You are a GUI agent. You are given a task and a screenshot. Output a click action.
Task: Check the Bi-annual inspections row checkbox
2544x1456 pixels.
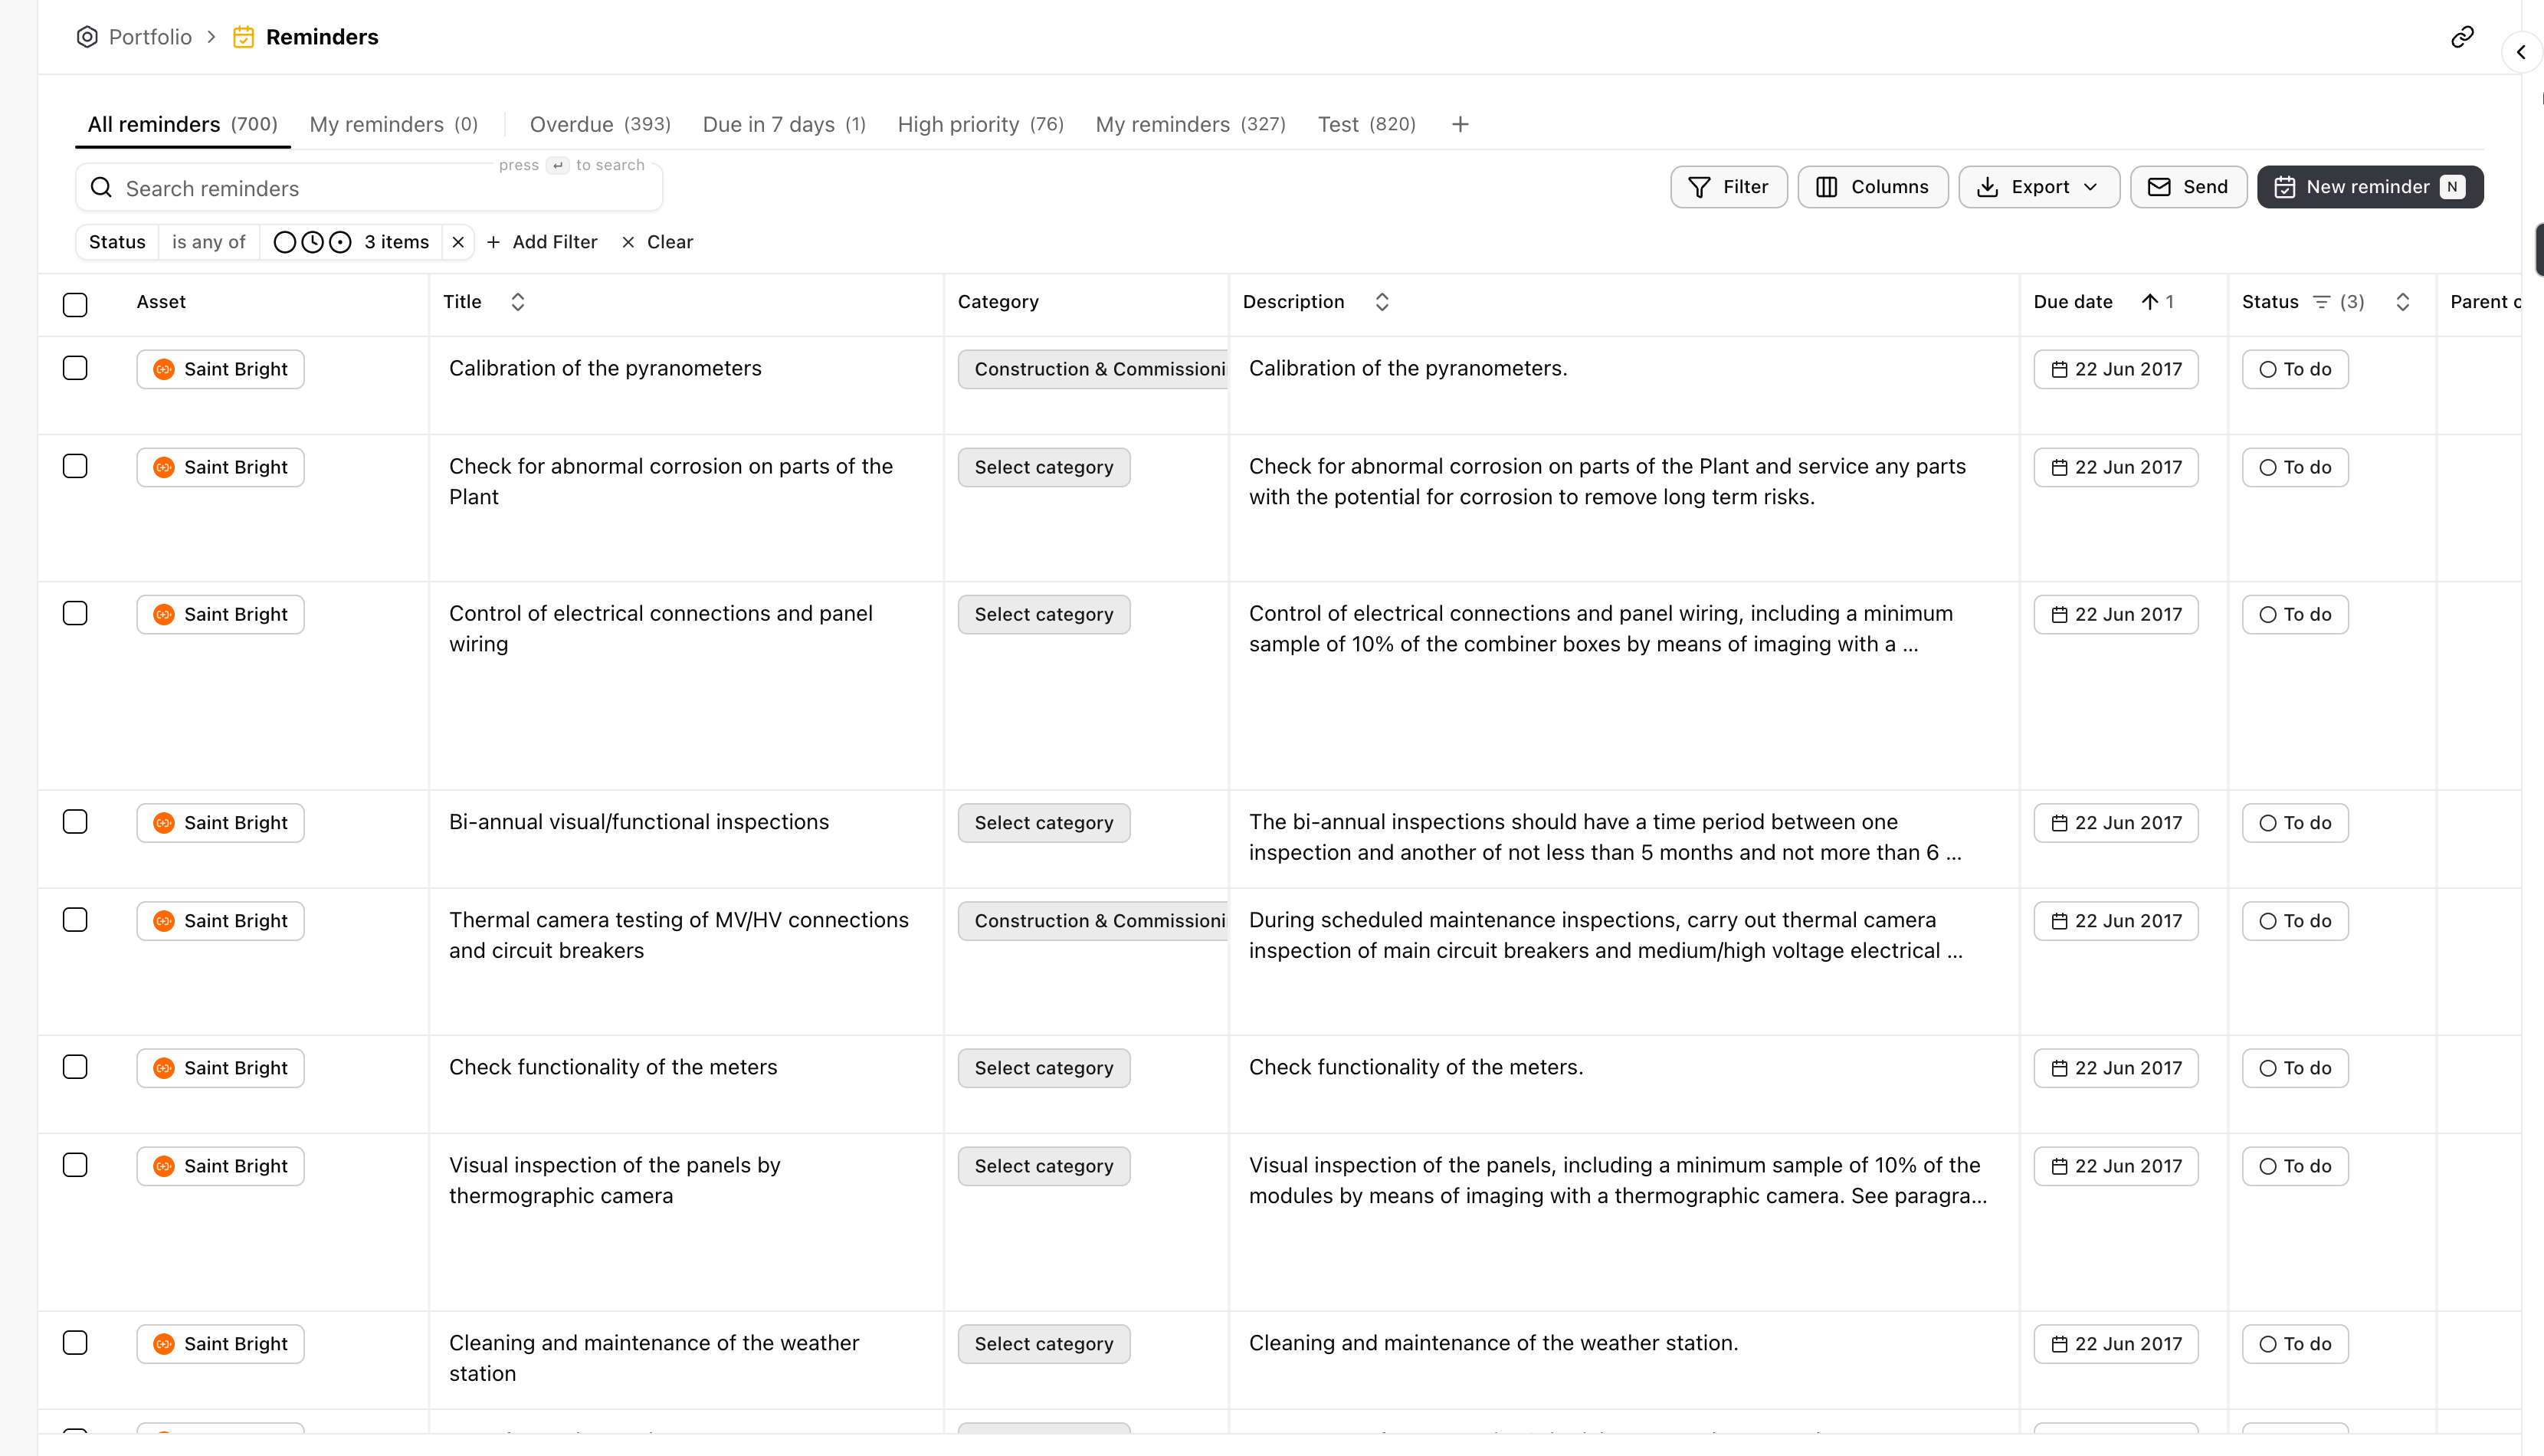(x=75, y=822)
